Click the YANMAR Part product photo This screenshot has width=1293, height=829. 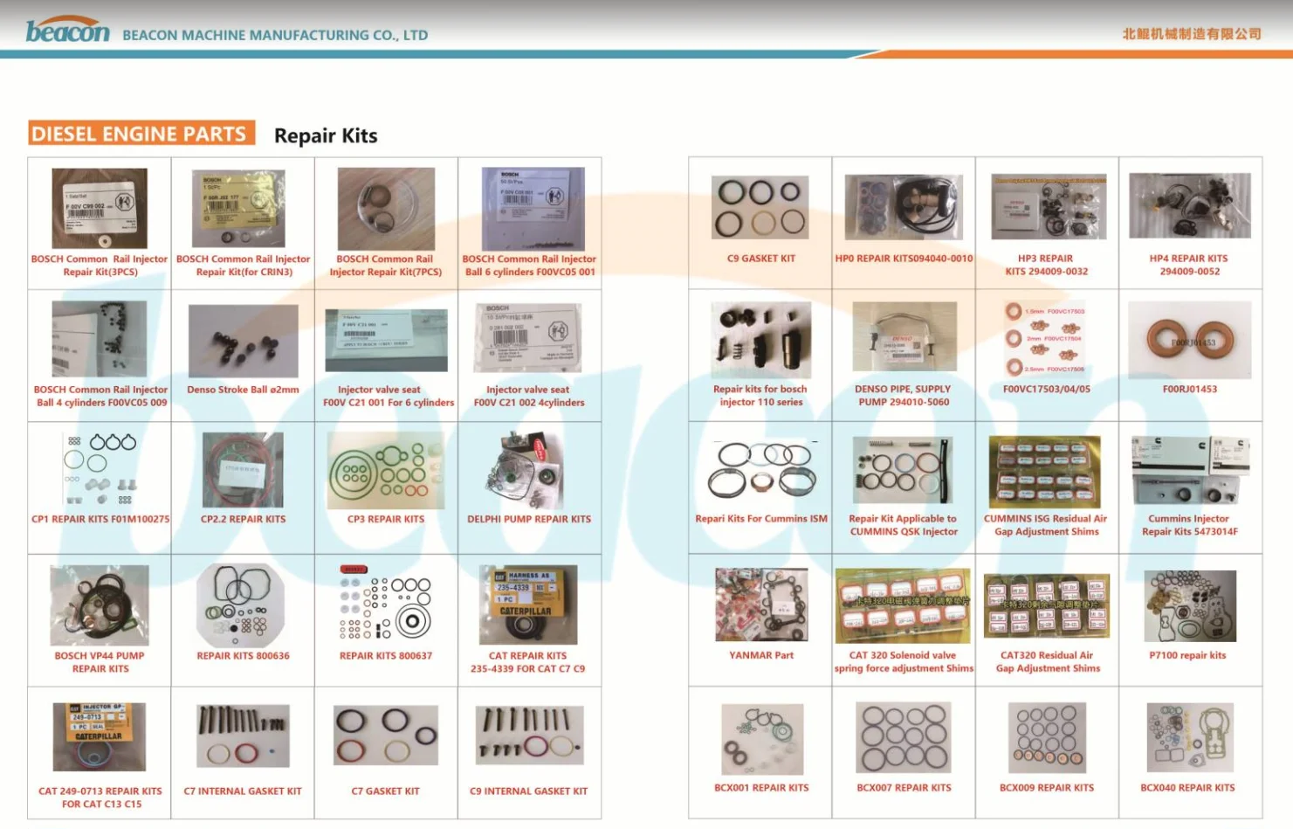click(x=760, y=604)
